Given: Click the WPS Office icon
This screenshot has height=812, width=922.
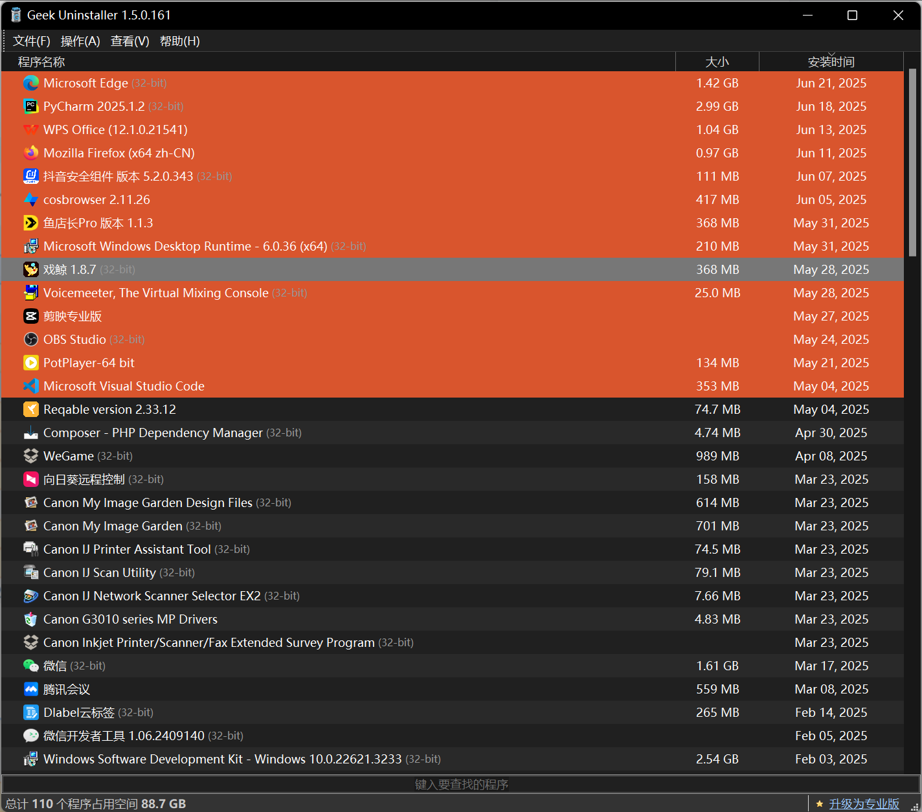Looking at the screenshot, I should tap(31, 130).
